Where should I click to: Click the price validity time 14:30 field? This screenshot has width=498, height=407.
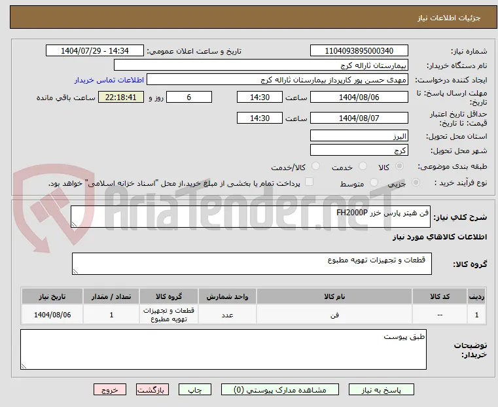pyautogui.click(x=260, y=118)
